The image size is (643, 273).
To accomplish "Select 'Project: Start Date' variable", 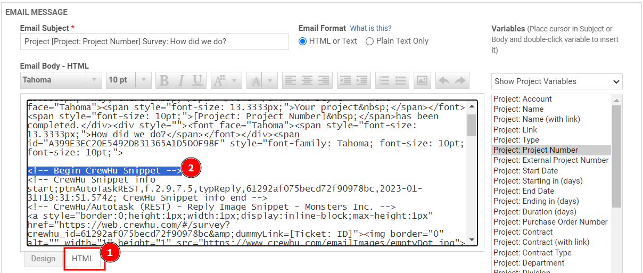I will pos(526,171).
